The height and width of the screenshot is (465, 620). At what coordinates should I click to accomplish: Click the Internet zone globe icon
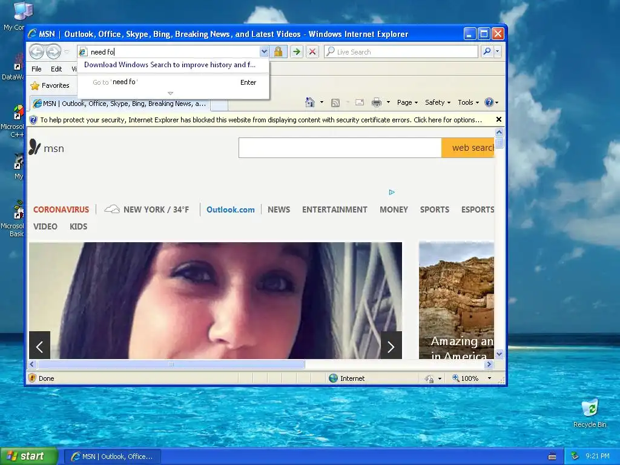pyautogui.click(x=334, y=378)
